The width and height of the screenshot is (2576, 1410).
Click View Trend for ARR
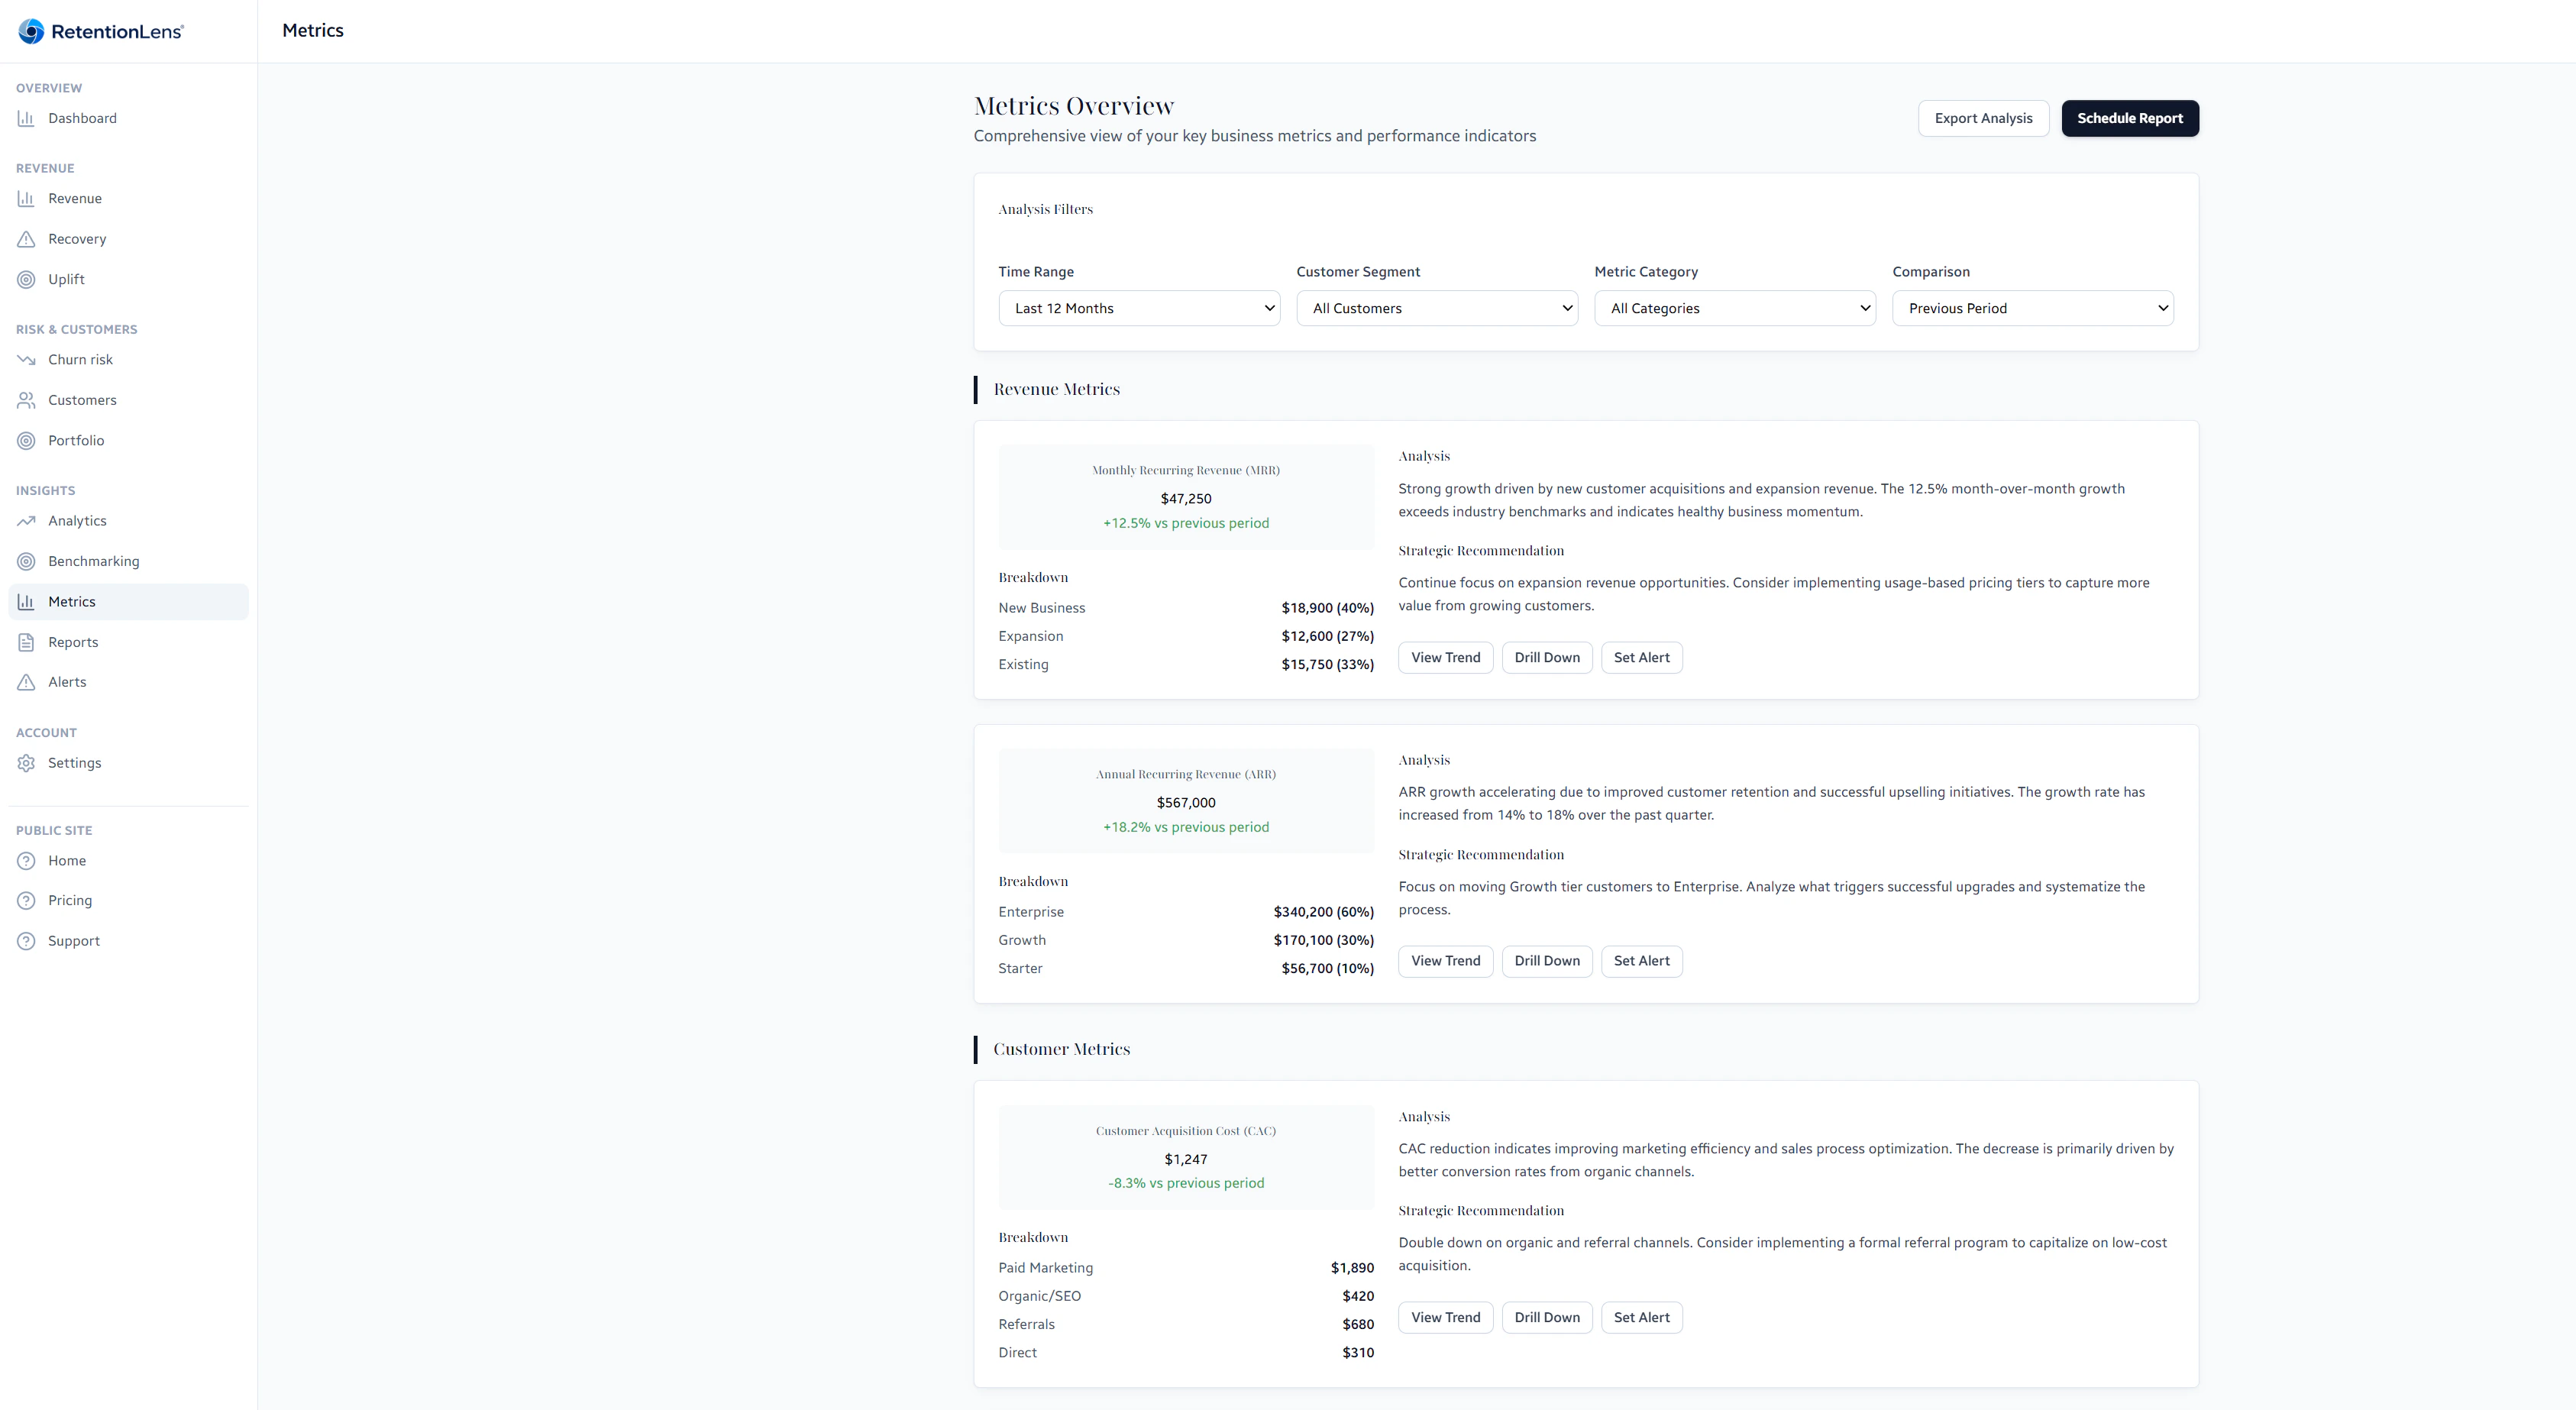tap(1445, 961)
